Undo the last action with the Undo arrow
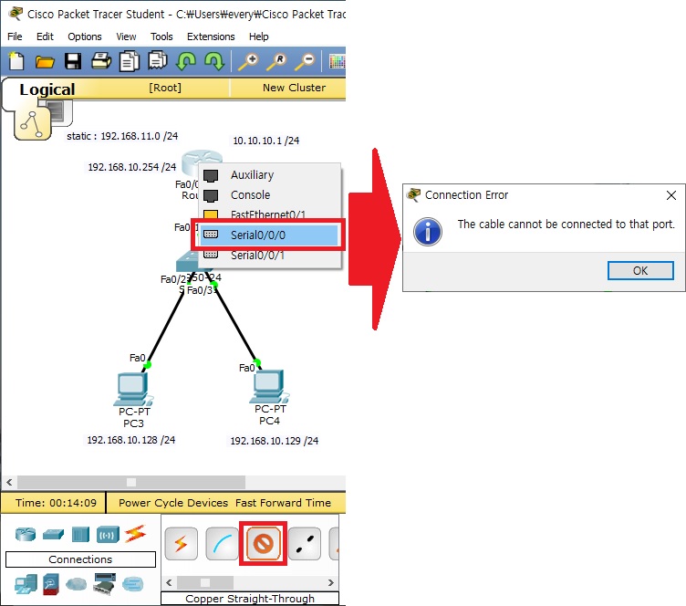Image resolution: width=686 pixels, height=606 pixels. click(x=186, y=61)
